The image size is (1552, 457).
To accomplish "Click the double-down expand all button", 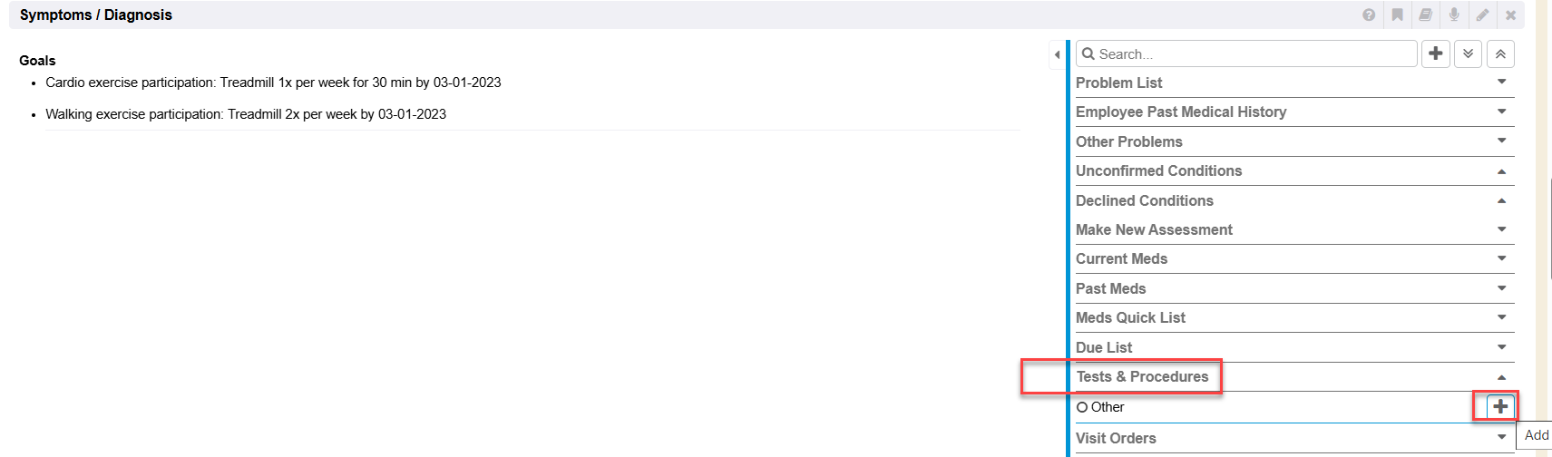I will click(x=1468, y=54).
